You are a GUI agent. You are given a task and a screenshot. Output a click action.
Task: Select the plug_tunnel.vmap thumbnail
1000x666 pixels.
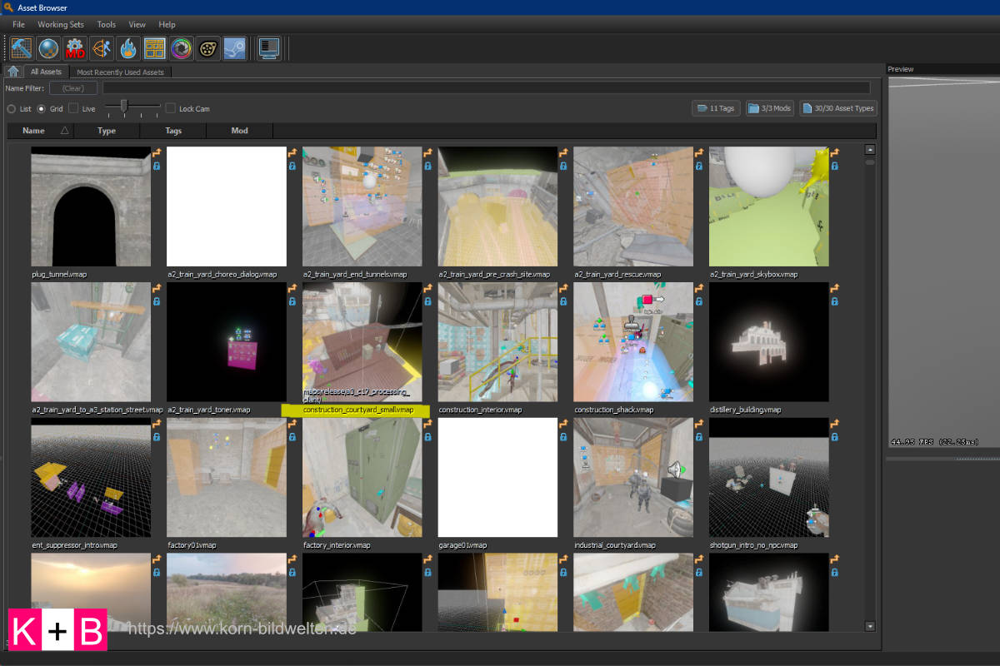click(x=91, y=206)
